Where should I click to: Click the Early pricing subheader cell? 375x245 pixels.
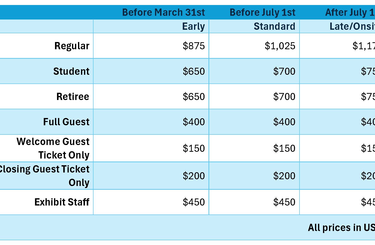click(193, 26)
